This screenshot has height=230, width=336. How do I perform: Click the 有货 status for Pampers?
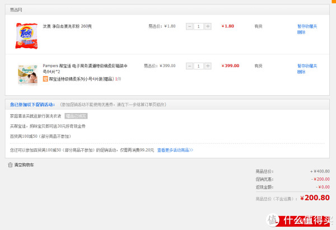tap(258, 65)
